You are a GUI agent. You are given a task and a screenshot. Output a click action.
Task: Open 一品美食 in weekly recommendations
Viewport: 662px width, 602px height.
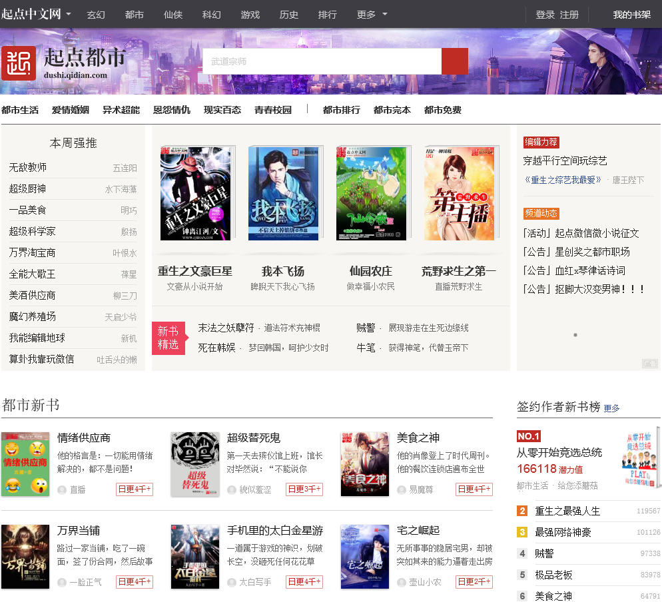click(27, 210)
